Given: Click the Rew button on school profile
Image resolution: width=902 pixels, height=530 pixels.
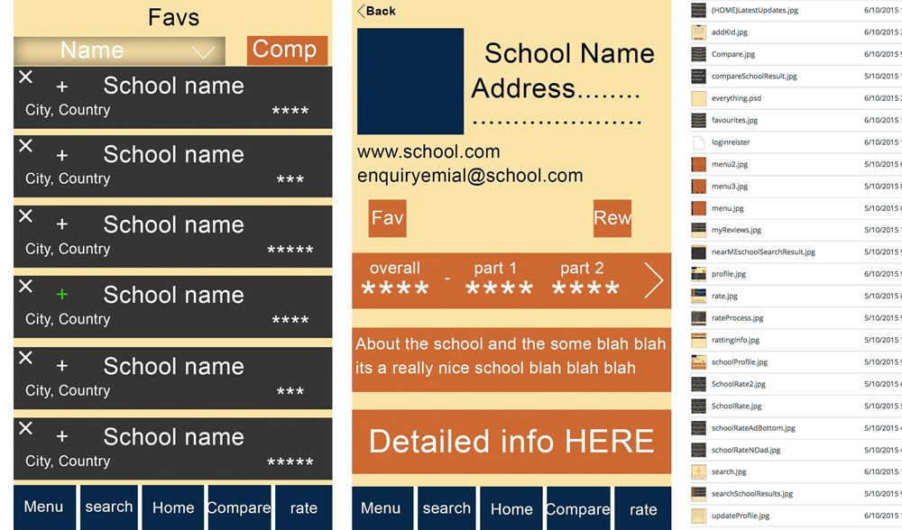Looking at the screenshot, I should click(612, 219).
